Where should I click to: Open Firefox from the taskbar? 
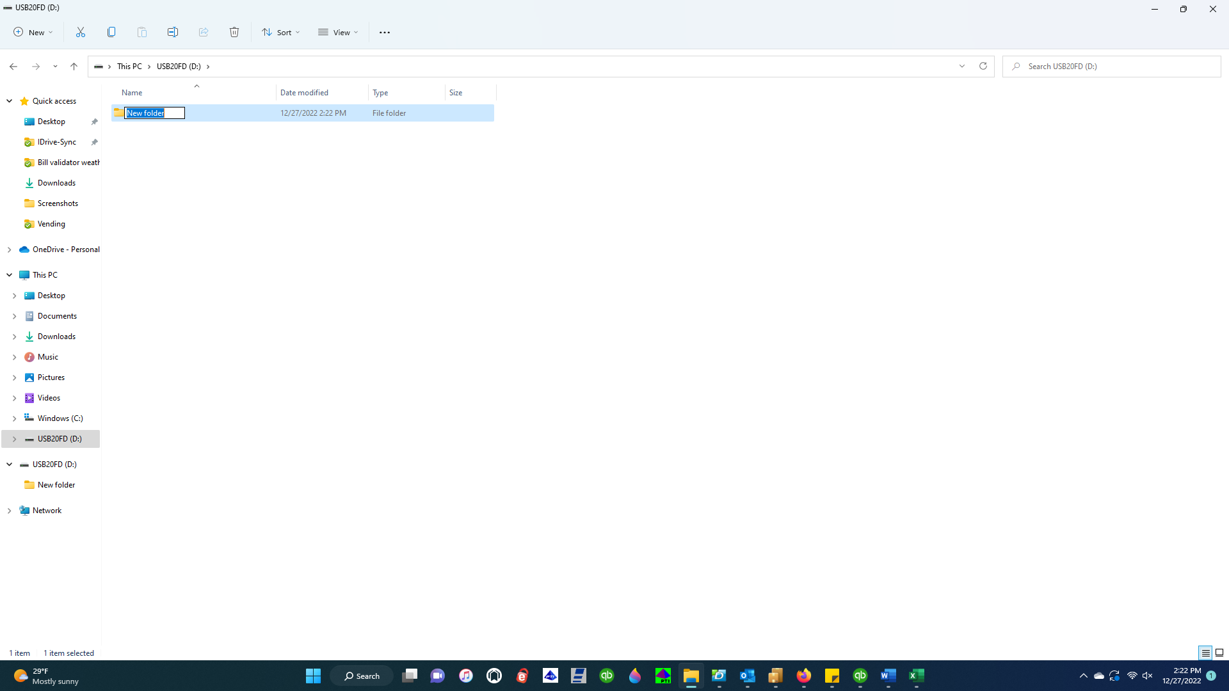[x=803, y=676]
